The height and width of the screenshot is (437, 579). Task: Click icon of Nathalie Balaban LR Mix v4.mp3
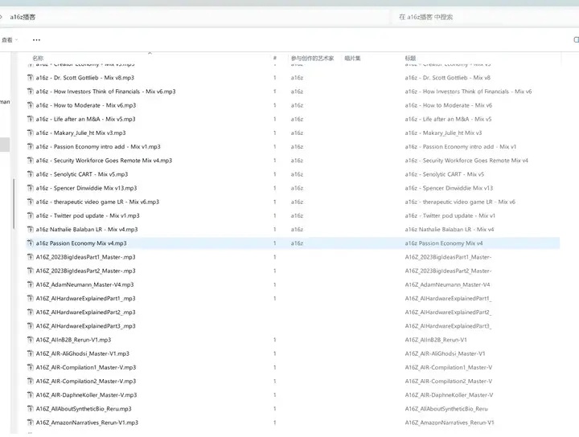[x=31, y=230]
